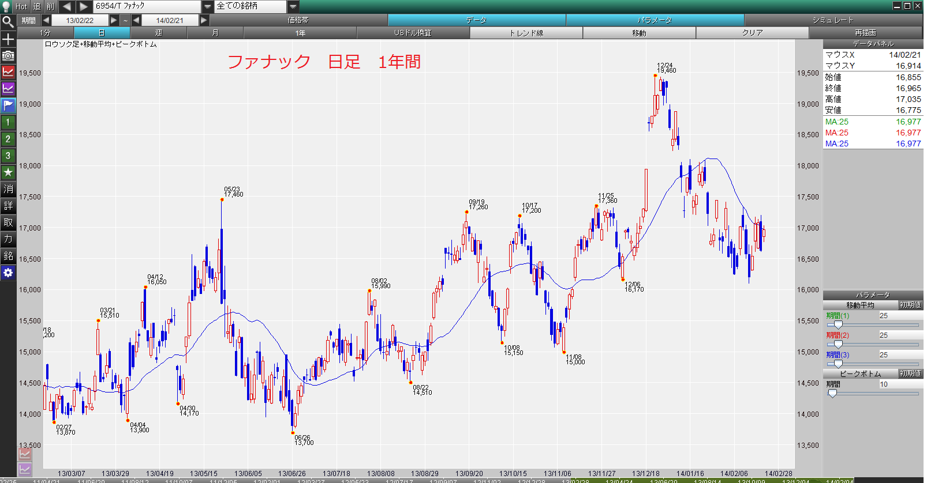The image size is (927, 483).
Task: Click the camera snapshot icon
Action: pyautogui.click(x=8, y=56)
